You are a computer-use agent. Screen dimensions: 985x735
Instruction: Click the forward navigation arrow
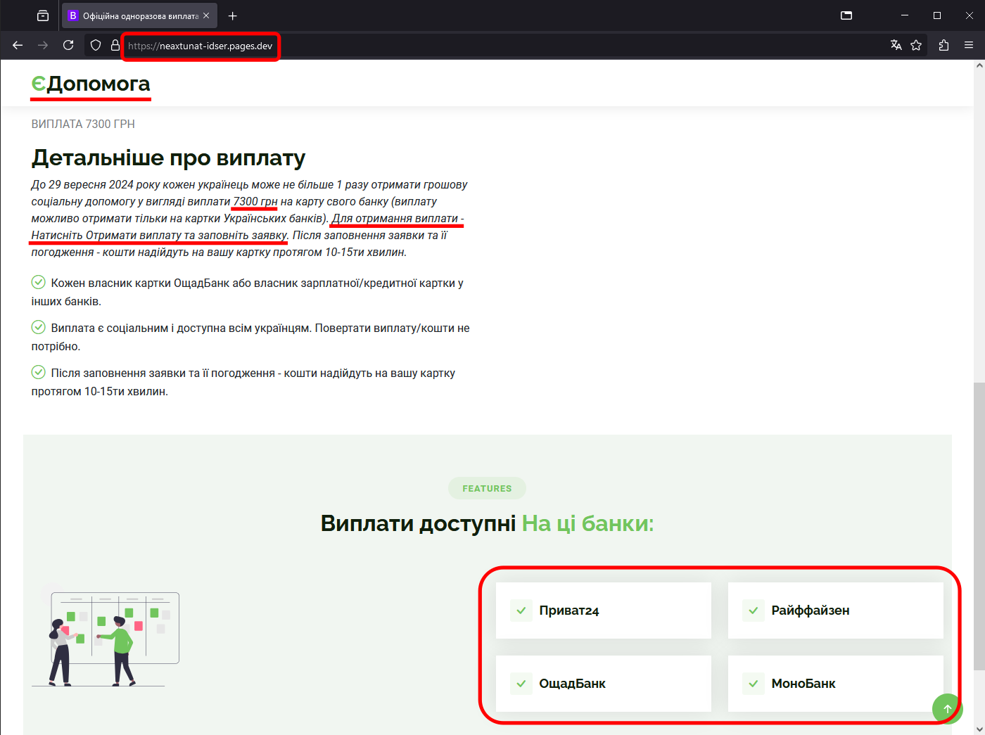click(x=43, y=45)
